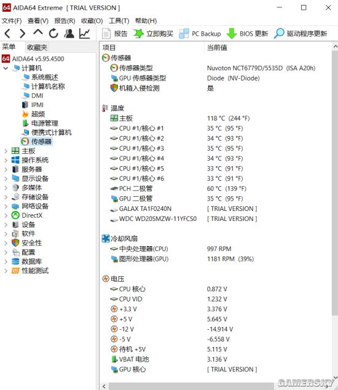Click the PC Backup toolbar button
This screenshot has height=390, width=338.
[x=200, y=34]
